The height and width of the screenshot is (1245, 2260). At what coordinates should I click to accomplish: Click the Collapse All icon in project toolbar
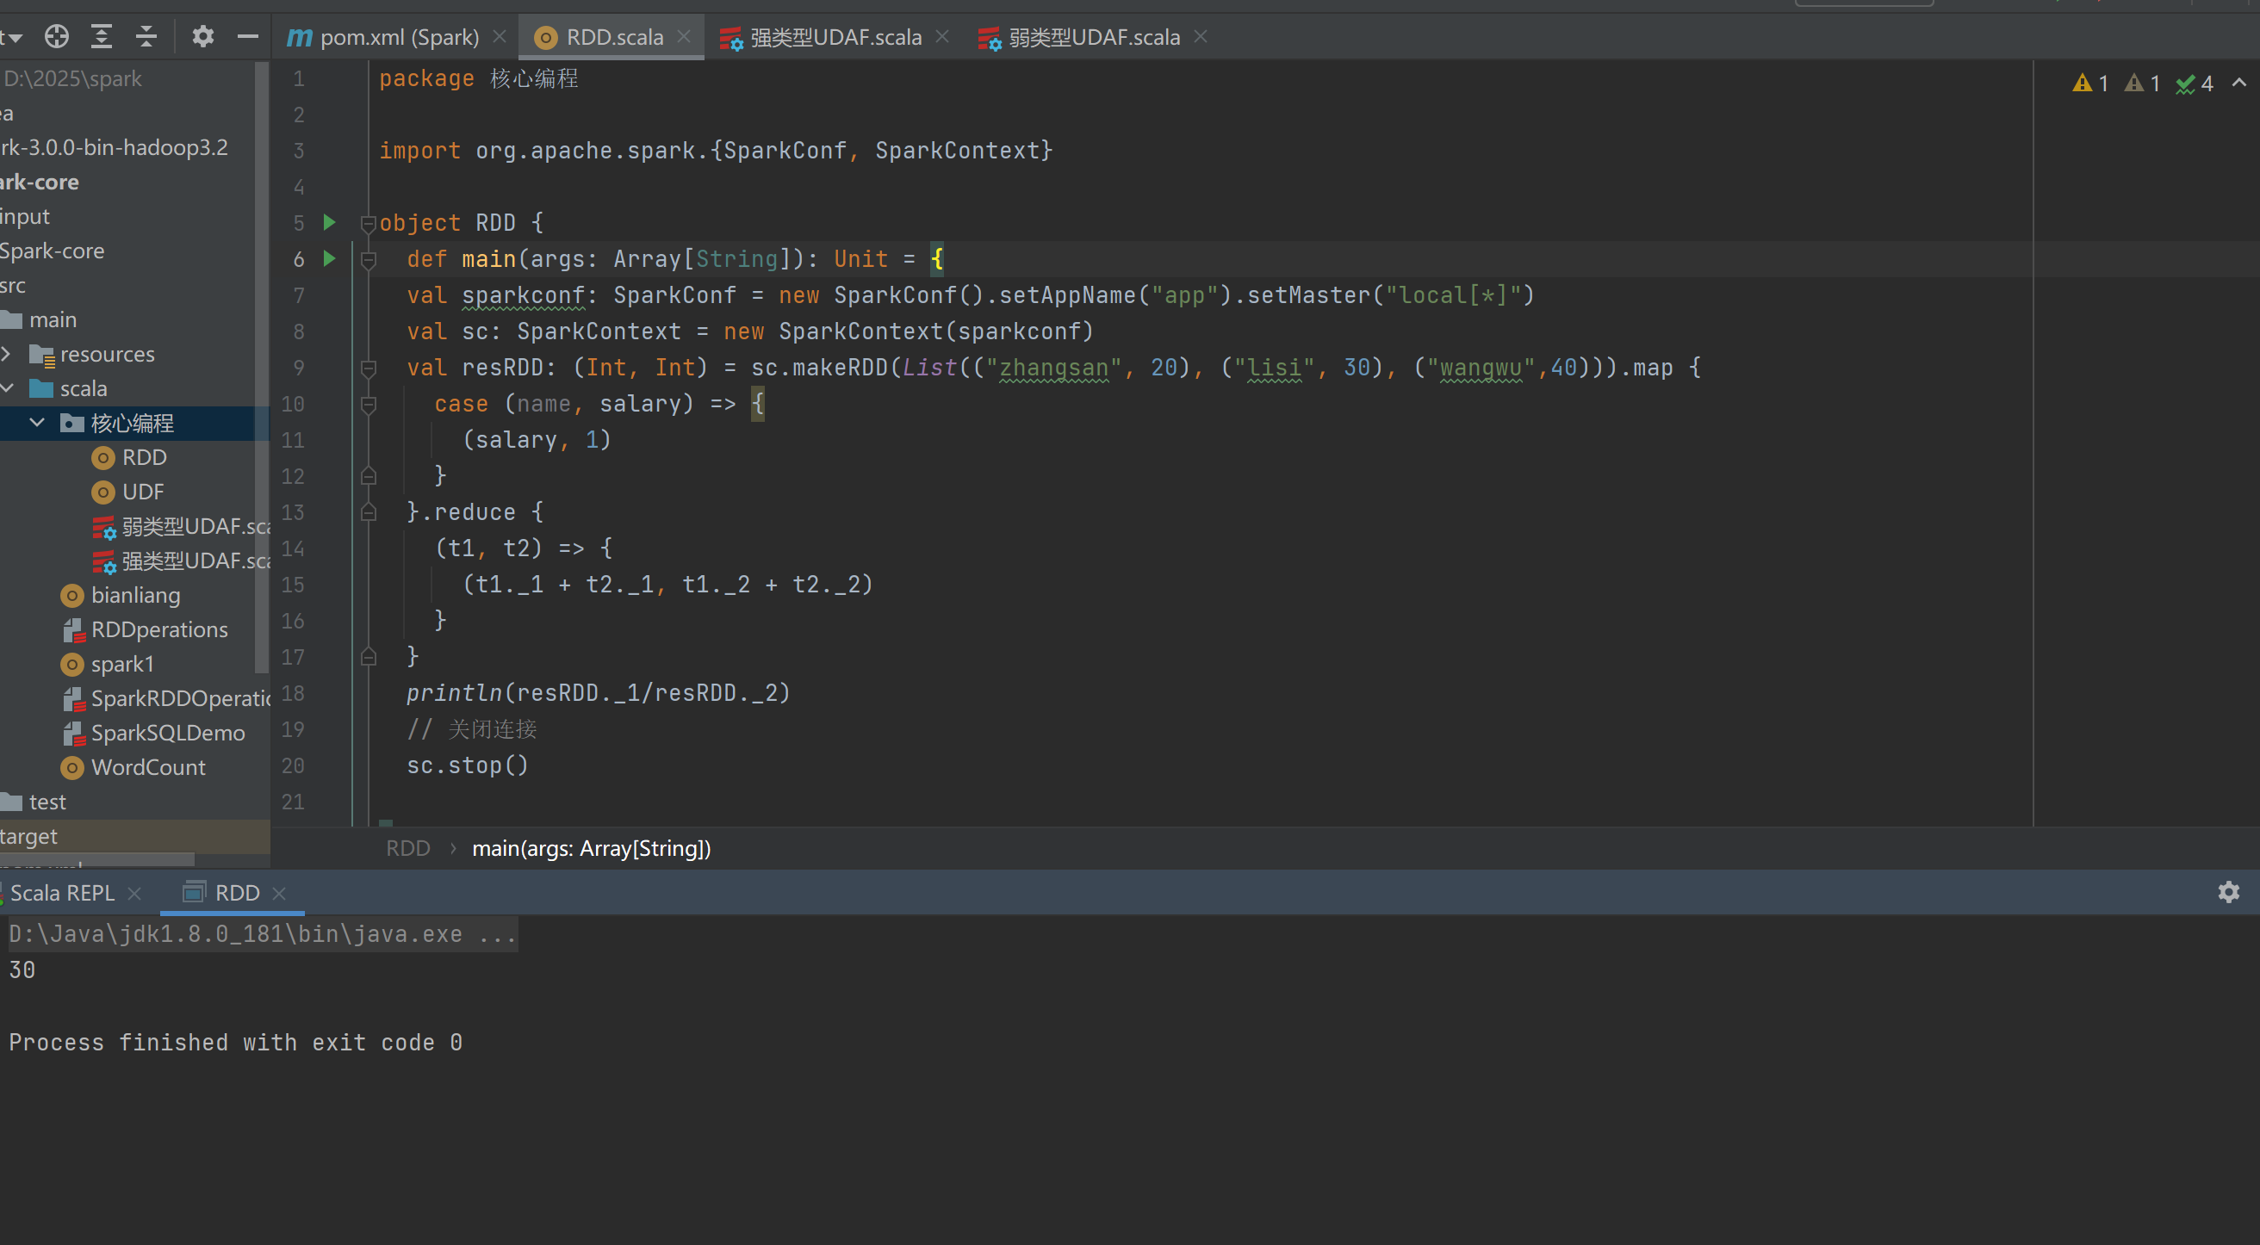point(146,37)
